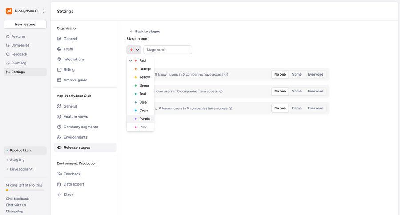Screen dimensions: 400x215
Task: Choose Pink from the color list
Action: click(x=140, y=127)
